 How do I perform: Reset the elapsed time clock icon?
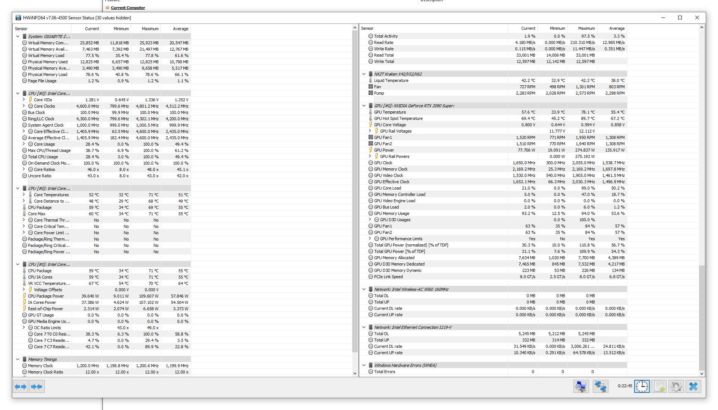[642, 387]
